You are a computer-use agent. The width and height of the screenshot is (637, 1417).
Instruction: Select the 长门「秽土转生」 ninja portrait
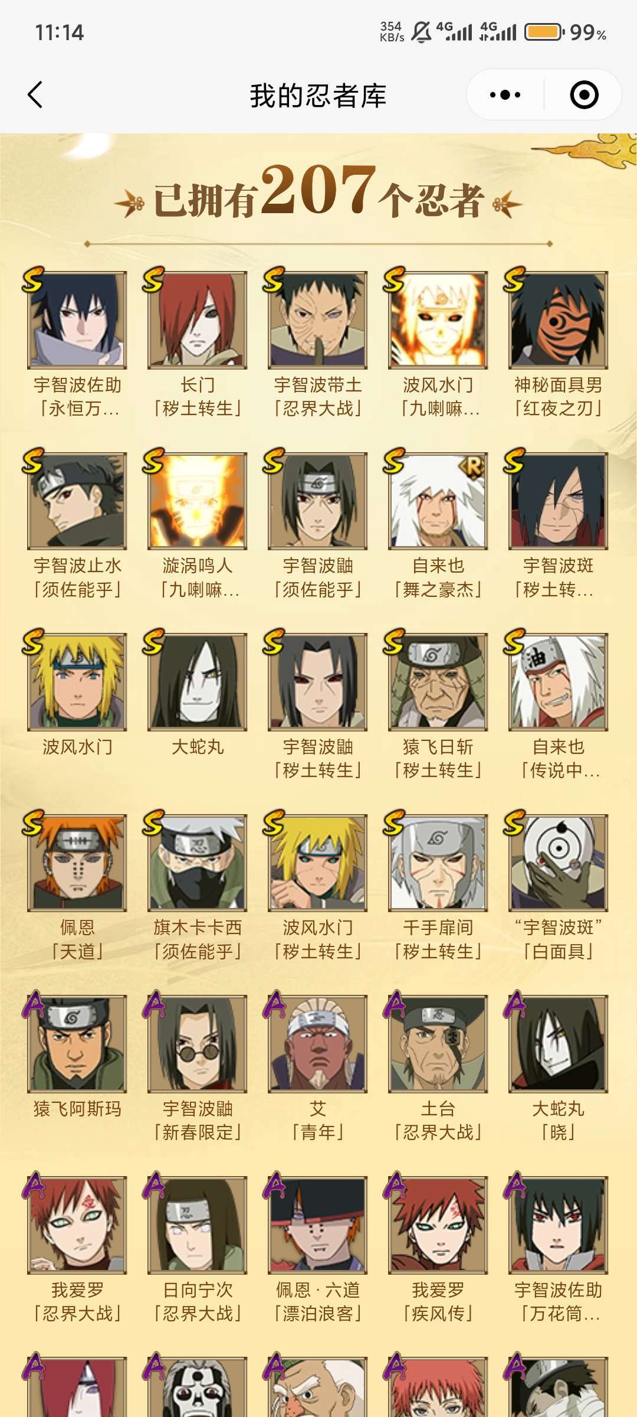tap(198, 320)
